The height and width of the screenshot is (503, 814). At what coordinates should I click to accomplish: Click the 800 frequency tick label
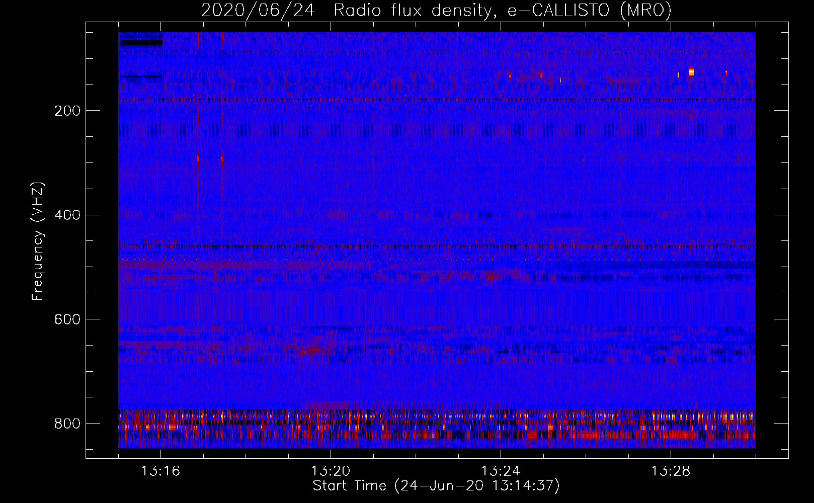click(x=67, y=424)
